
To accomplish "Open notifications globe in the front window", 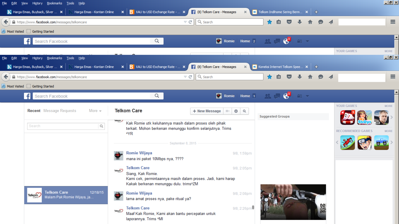I will point(286,96).
